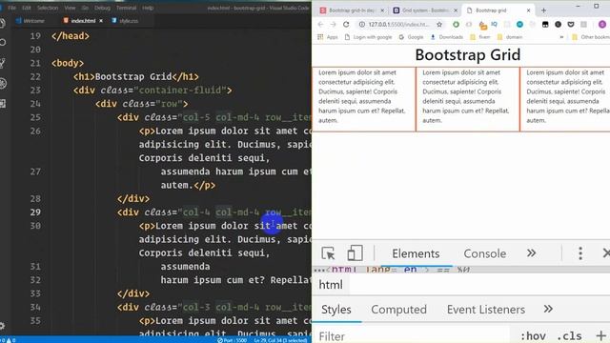This screenshot has width=610, height=343.
Task: Open Apps from the bookmarks bar
Action: tap(328, 37)
